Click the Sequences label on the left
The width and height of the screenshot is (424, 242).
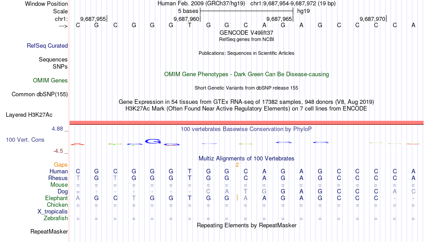coord(53,59)
